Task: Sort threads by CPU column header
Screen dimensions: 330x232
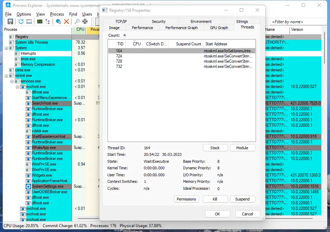Action: coord(135,44)
